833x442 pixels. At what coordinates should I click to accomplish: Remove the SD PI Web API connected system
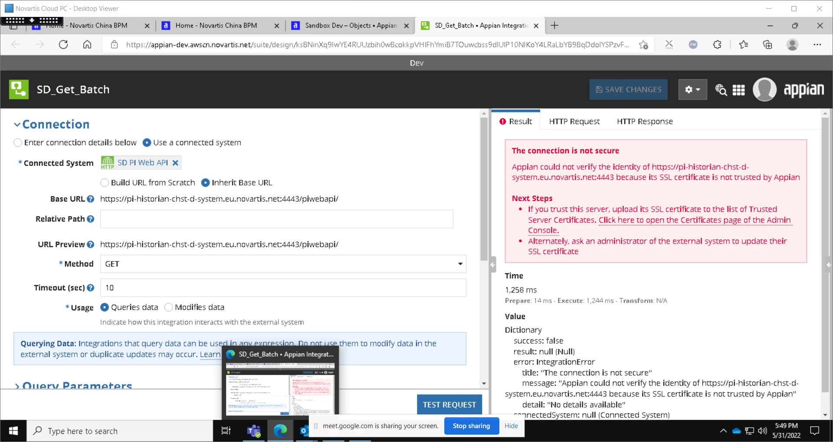pyautogui.click(x=175, y=163)
